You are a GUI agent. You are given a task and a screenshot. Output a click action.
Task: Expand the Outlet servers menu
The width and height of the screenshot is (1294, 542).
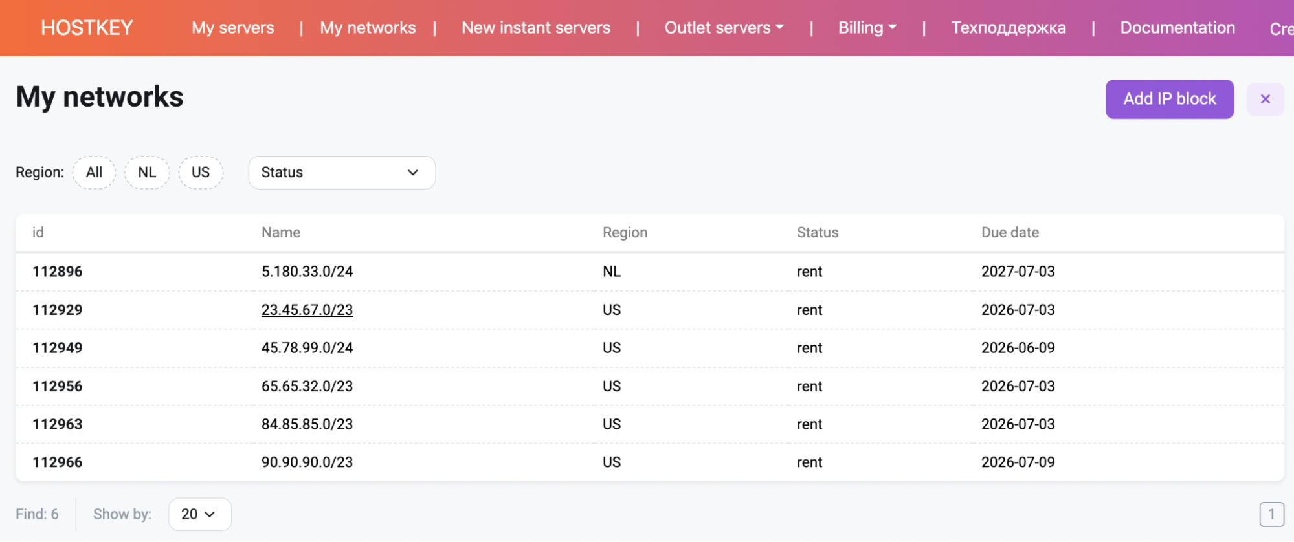724,28
